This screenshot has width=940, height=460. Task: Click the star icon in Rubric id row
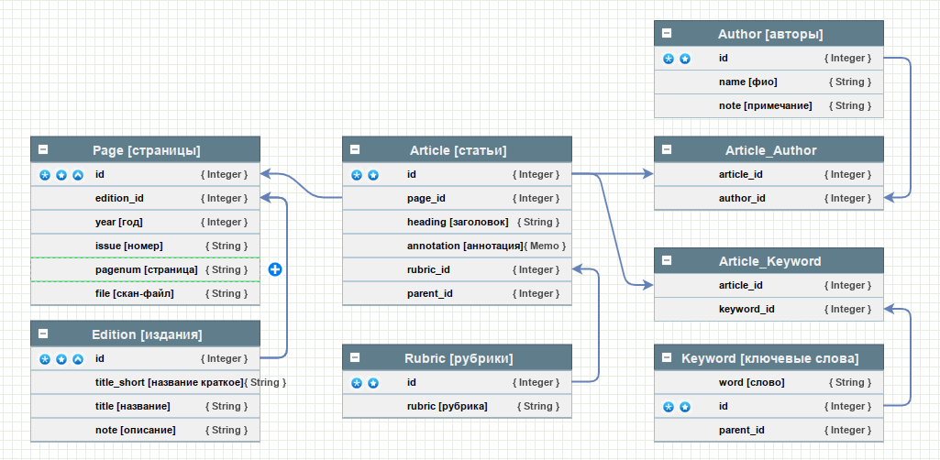tap(373, 383)
